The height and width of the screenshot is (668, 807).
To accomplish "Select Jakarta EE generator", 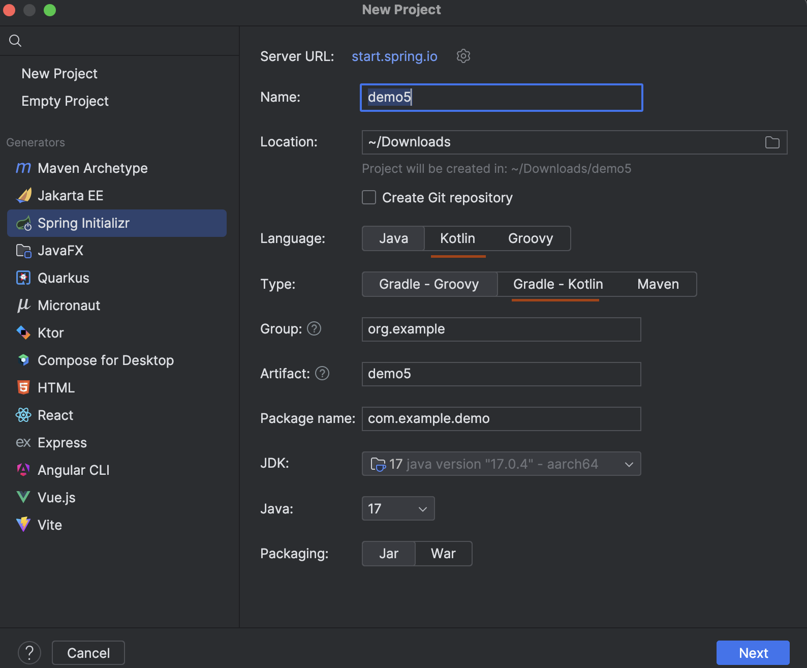I will pos(71,195).
